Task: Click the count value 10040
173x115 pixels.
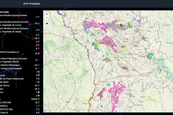Action: 34,99
